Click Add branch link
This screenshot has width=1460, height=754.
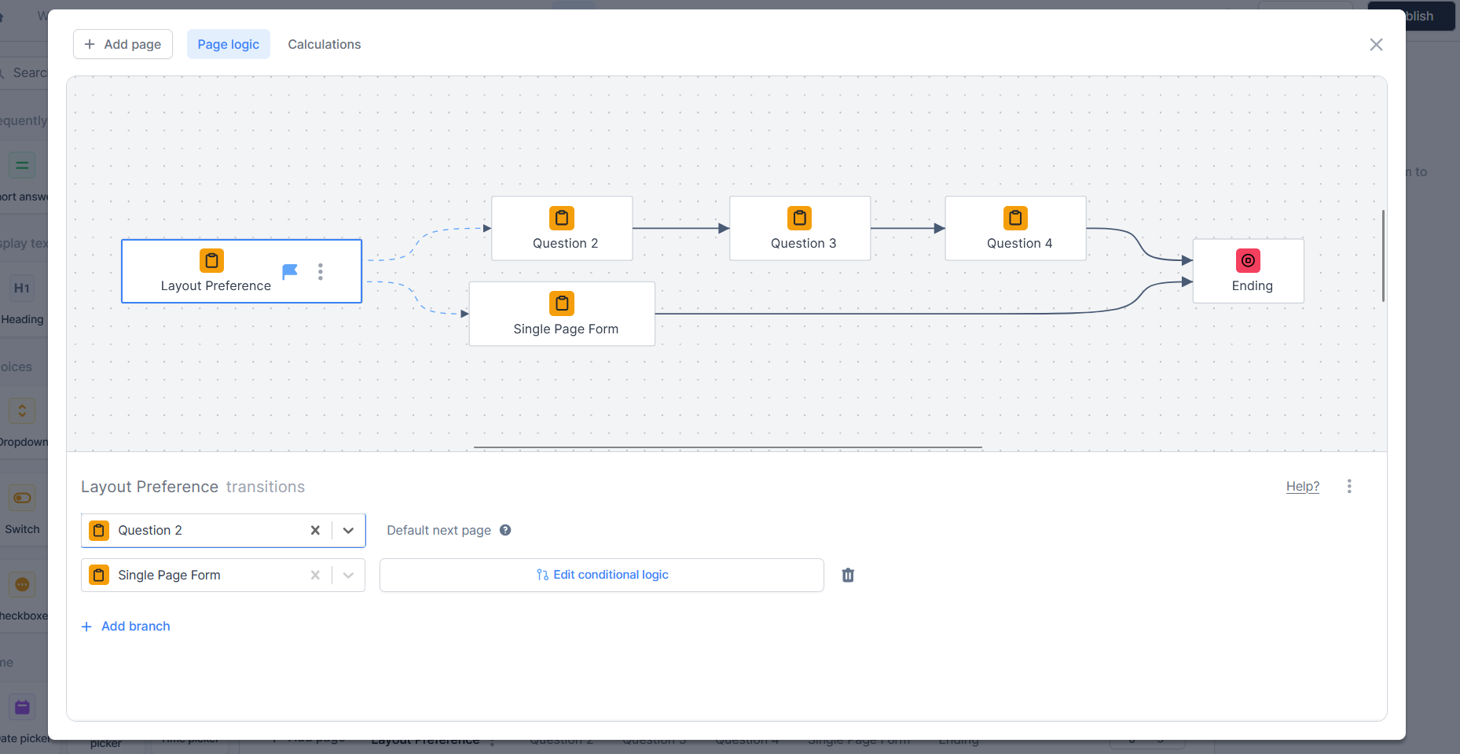[126, 627]
